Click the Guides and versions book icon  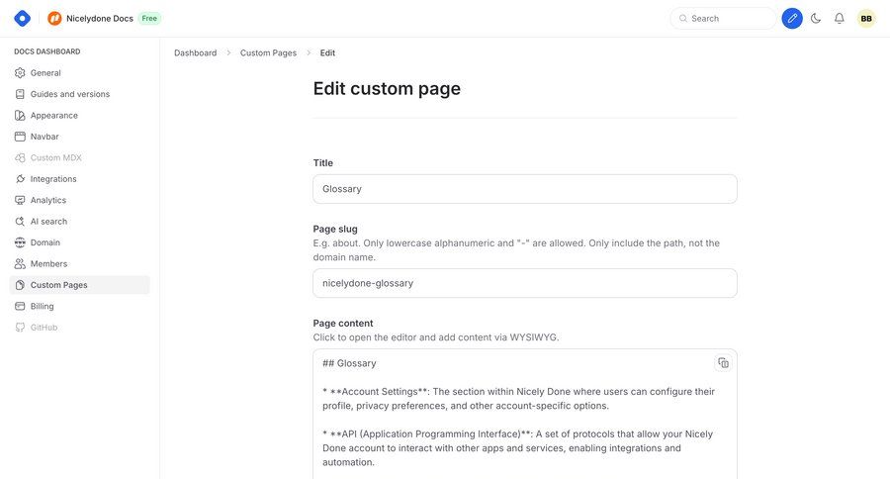(x=20, y=94)
